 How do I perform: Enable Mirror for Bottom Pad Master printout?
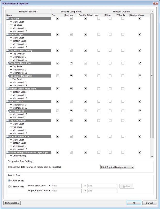(x=110, y=136)
